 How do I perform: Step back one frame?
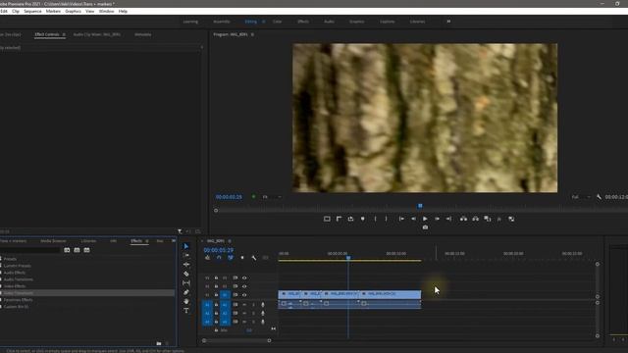413,219
